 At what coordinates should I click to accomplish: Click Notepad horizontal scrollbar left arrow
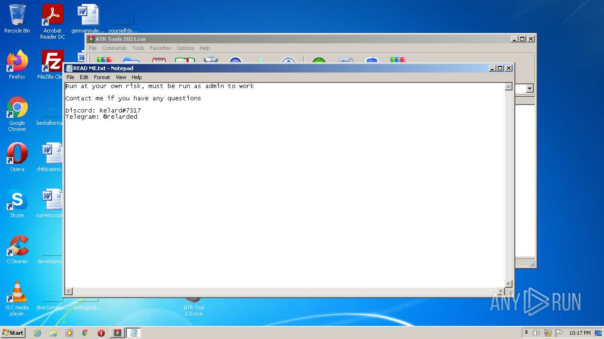(x=68, y=291)
